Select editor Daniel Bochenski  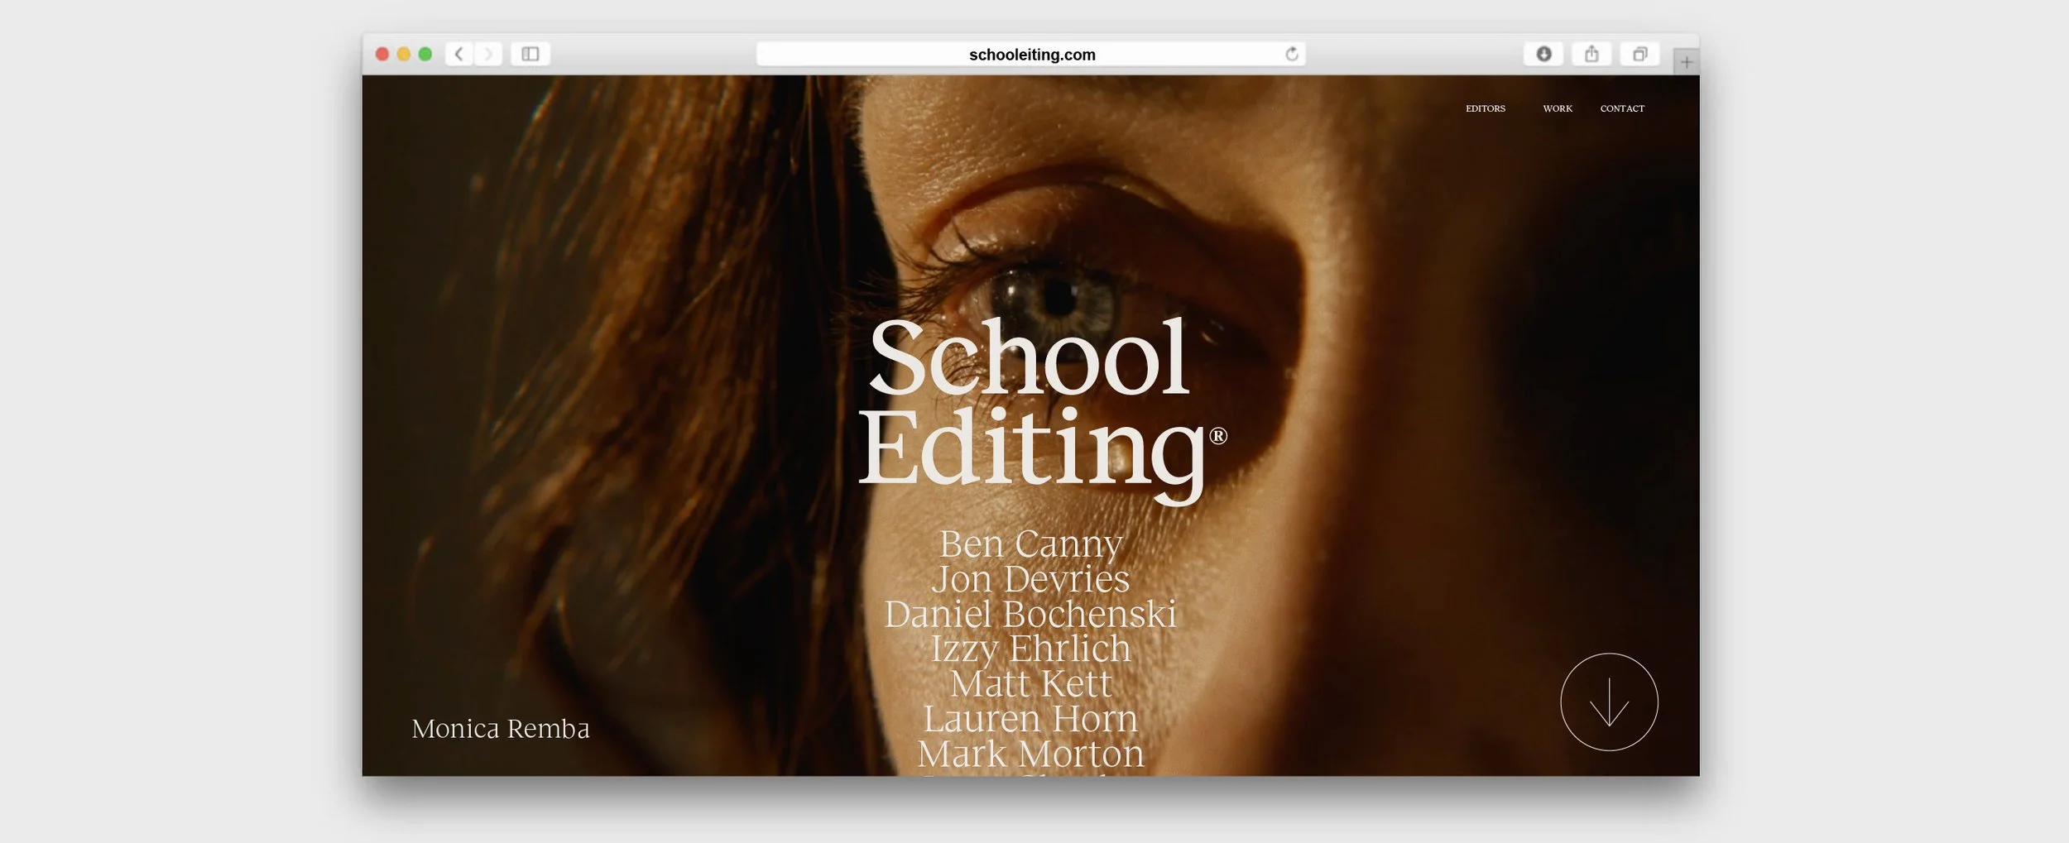click(1030, 614)
